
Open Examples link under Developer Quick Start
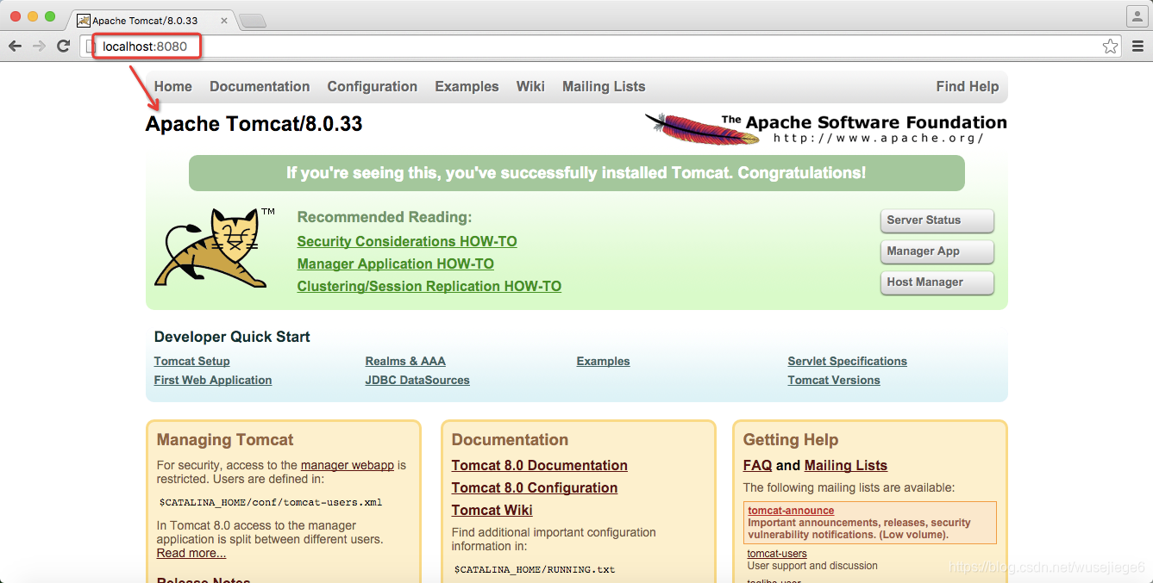(x=603, y=362)
